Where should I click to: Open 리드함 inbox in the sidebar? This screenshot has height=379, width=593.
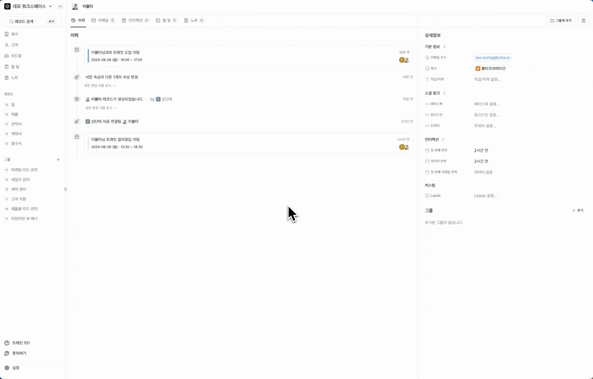(x=16, y=56)
